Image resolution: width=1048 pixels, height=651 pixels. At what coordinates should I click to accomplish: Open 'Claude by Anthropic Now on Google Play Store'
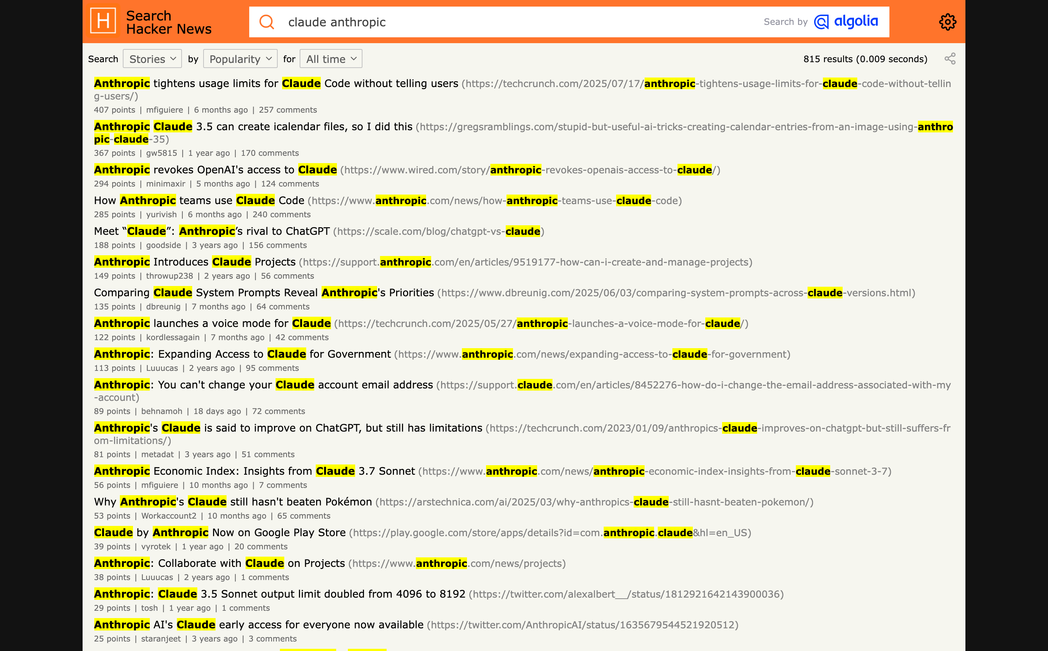pos(219,533)
